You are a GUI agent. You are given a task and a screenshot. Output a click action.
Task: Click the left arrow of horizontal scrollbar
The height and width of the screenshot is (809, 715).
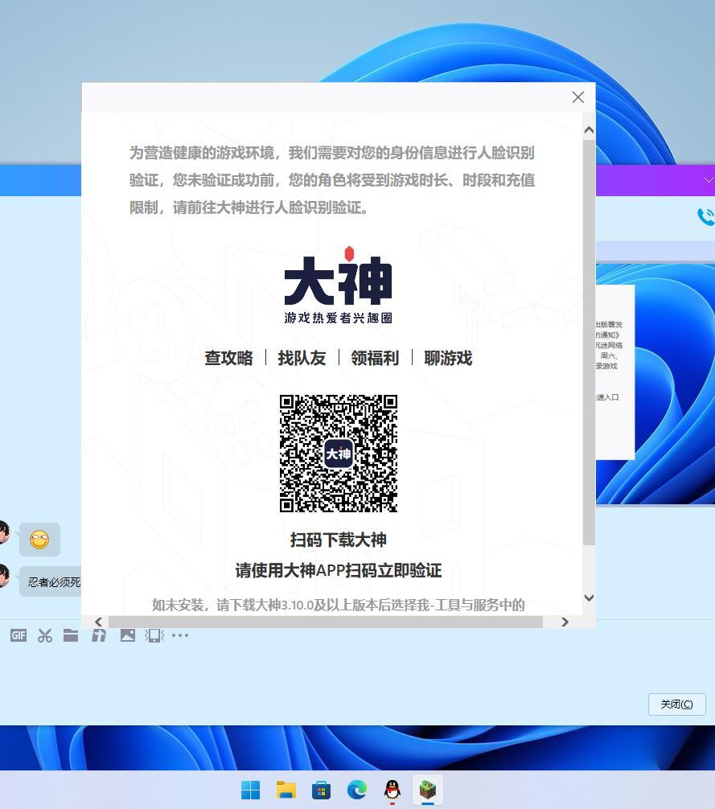tap(99, 622)
